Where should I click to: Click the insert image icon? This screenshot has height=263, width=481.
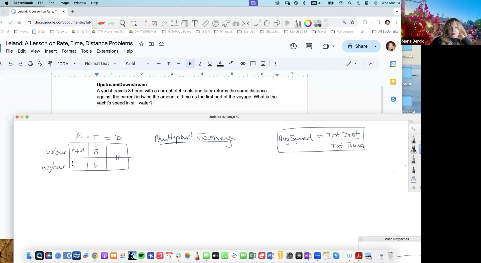click(263, 64)
